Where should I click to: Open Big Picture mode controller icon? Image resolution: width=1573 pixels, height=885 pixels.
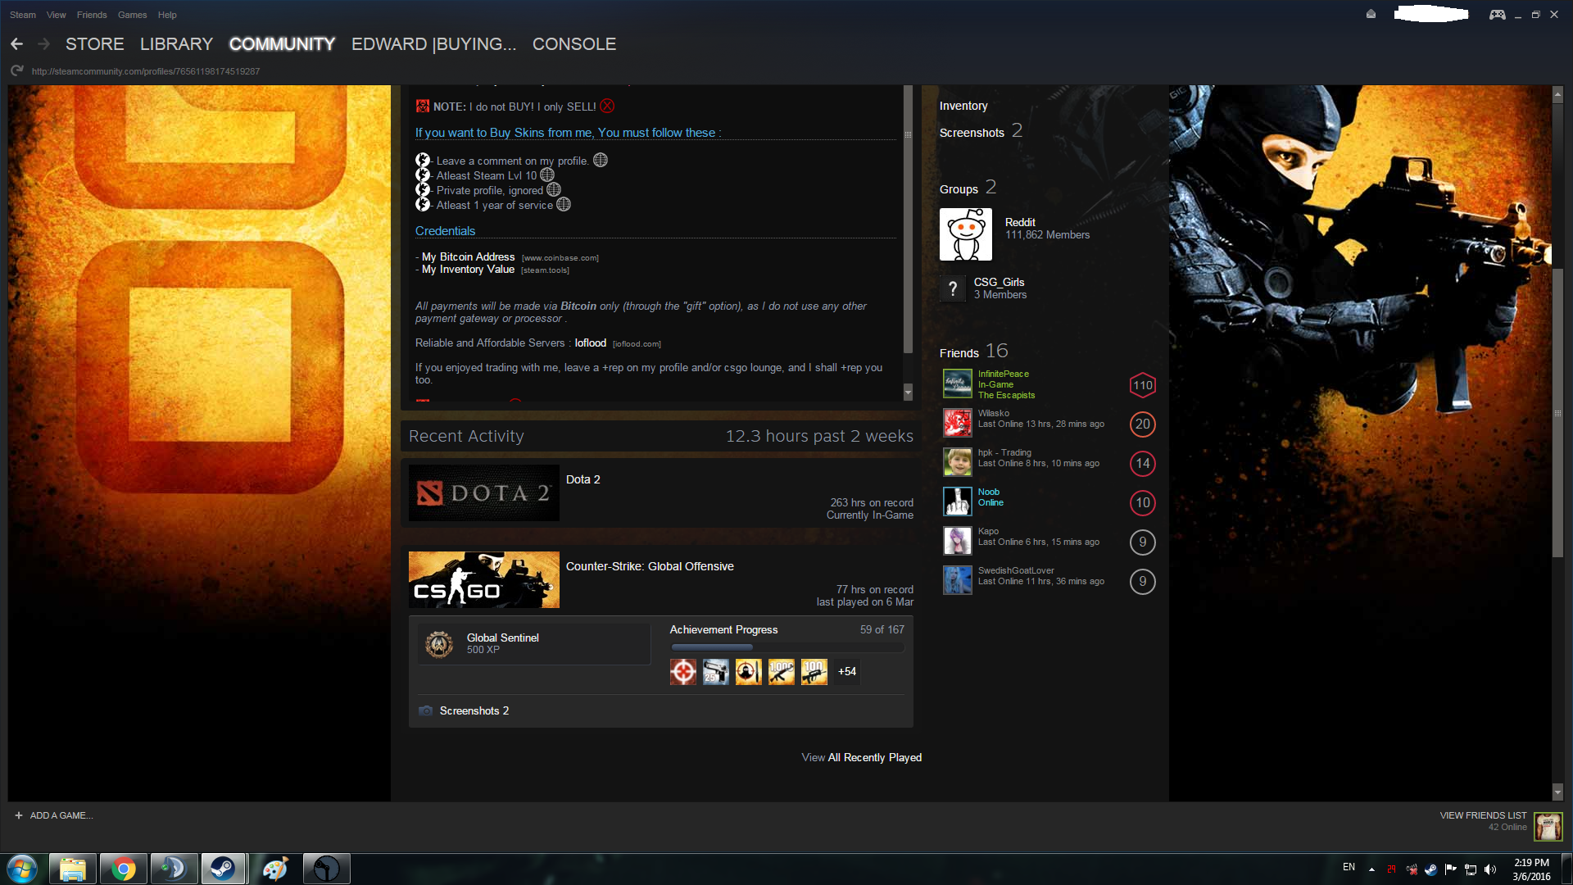click(1497, 15)
